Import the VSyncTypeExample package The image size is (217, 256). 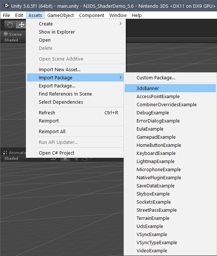tap(170, 243)
